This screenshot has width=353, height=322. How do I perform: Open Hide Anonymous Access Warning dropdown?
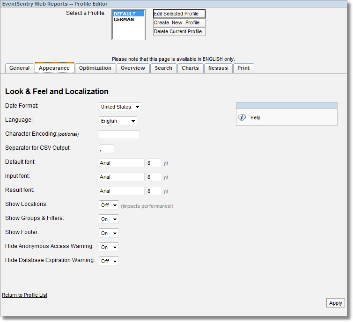(x=109, y=247)
